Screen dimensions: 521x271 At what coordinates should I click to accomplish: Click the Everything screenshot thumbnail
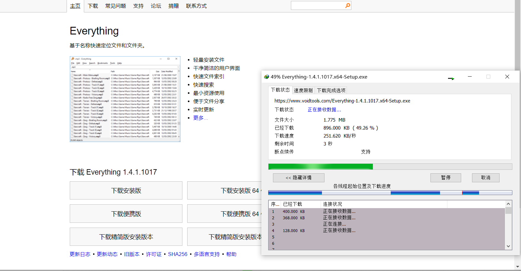click(x=125, y=99)
